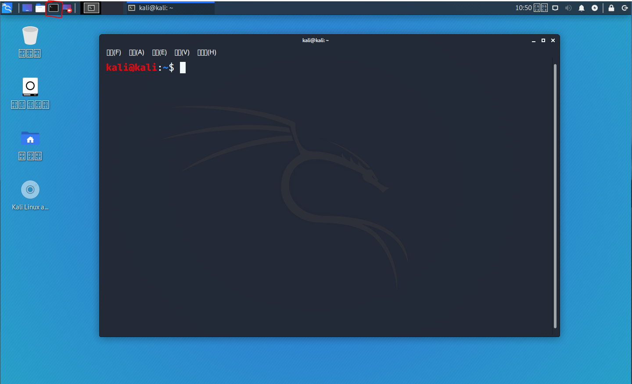The height and width of the screenshot is (384, 632).
Task: Open the Kali dragon applications menu
Action: point(7,8)
